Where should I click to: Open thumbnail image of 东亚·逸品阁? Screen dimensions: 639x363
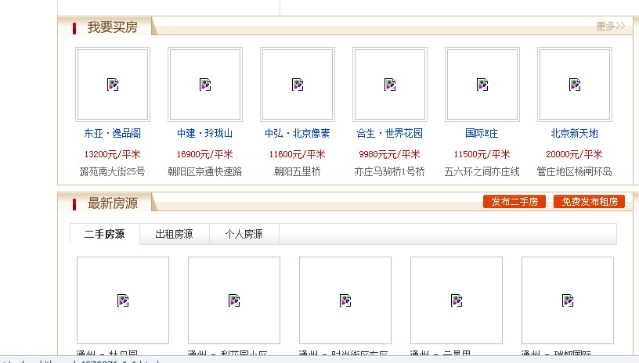tap(113, 84)
